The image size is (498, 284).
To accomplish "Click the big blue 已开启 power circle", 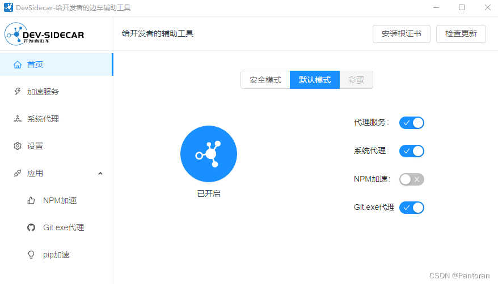I will point(209,154).
